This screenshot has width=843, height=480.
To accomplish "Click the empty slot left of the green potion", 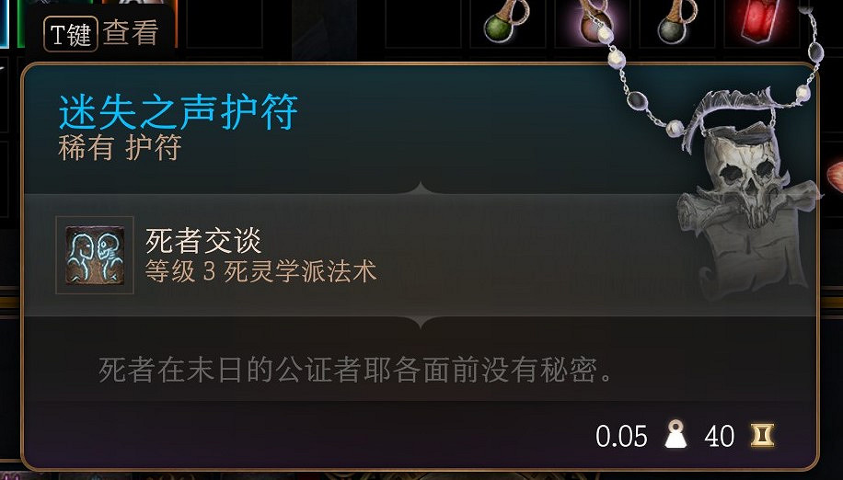I will (423, 24).
